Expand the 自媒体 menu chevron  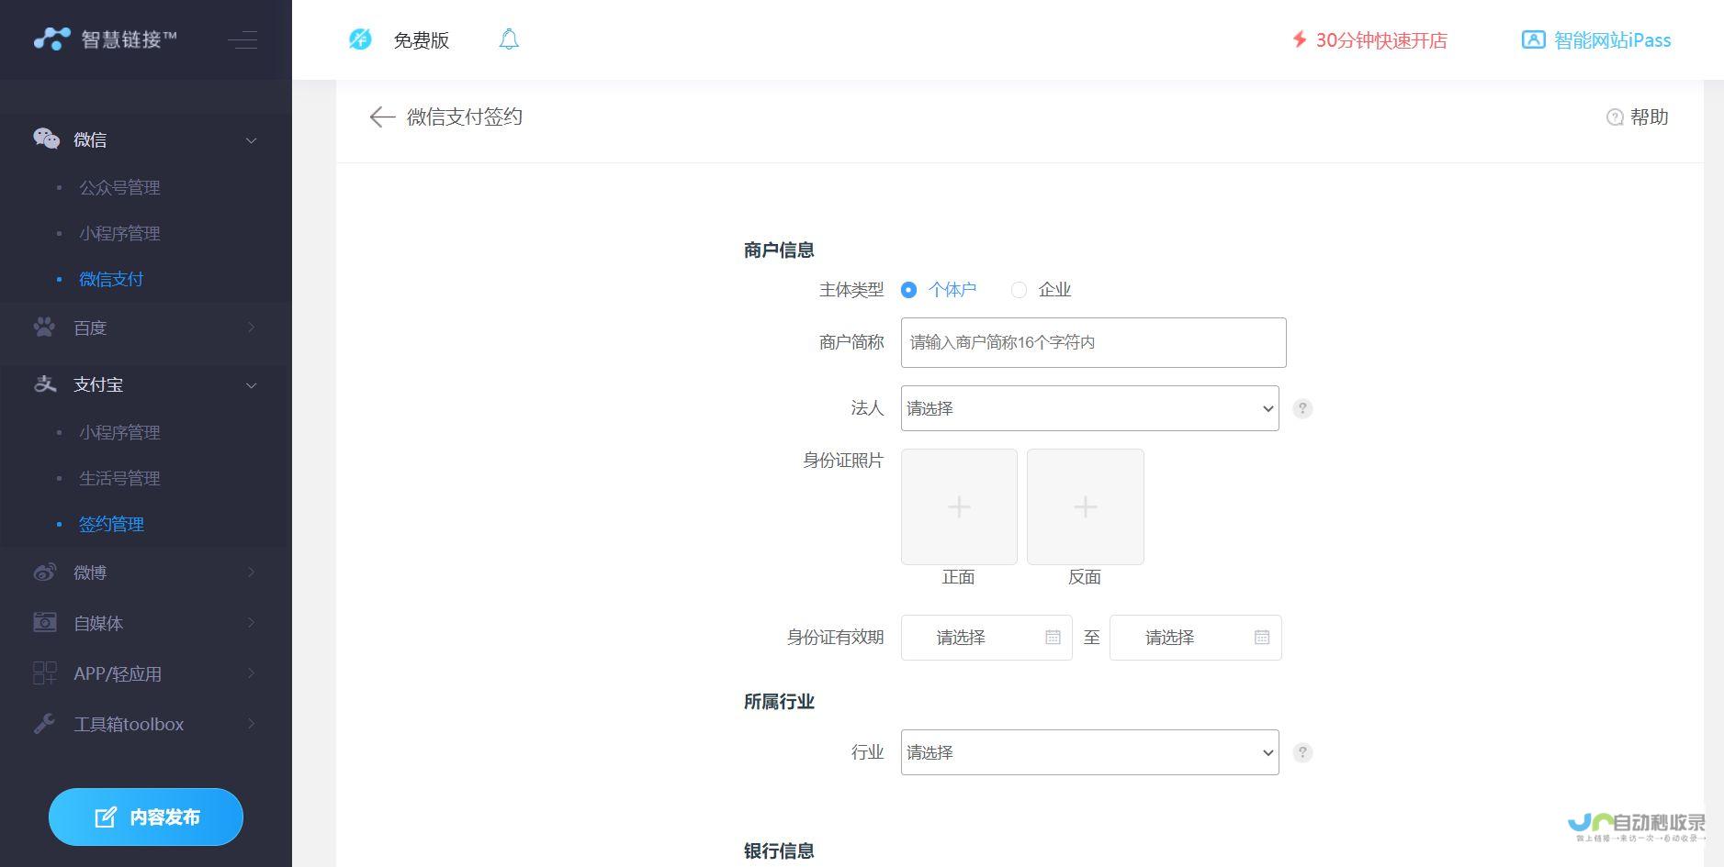click(251, 623)
